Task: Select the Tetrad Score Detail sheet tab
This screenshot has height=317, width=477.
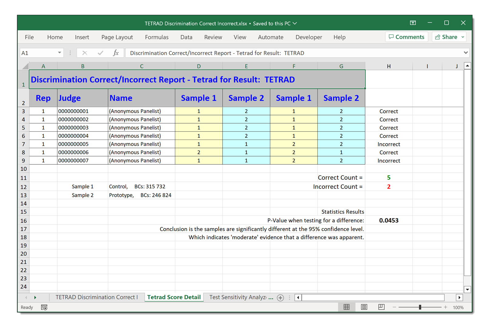Action: [174, 297]
